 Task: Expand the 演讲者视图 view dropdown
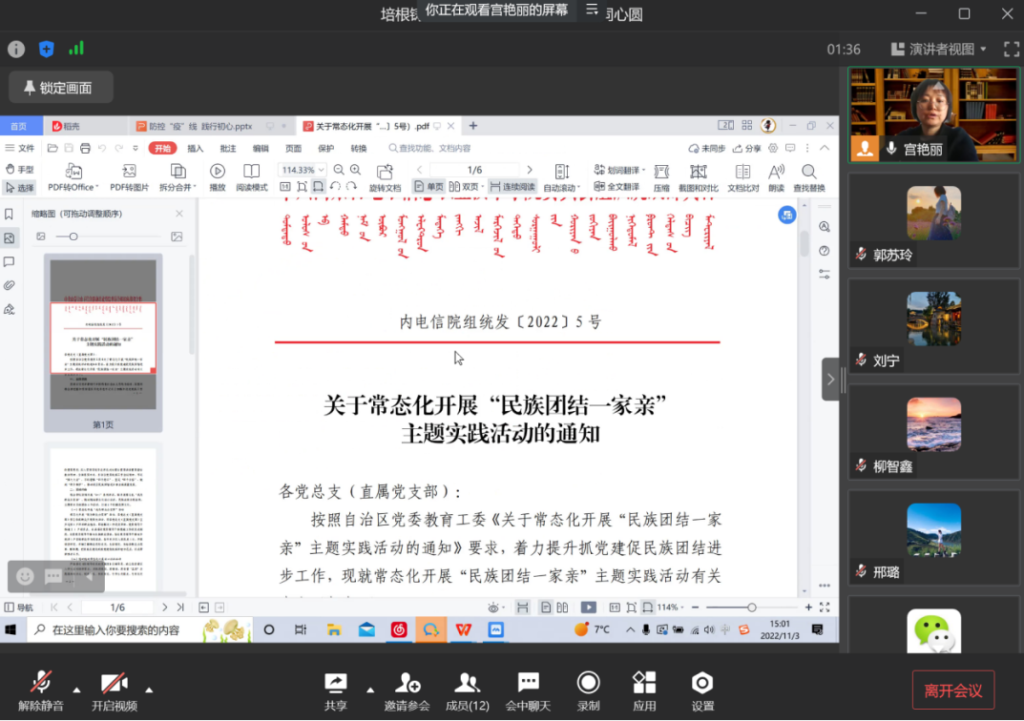pos(939,49)
